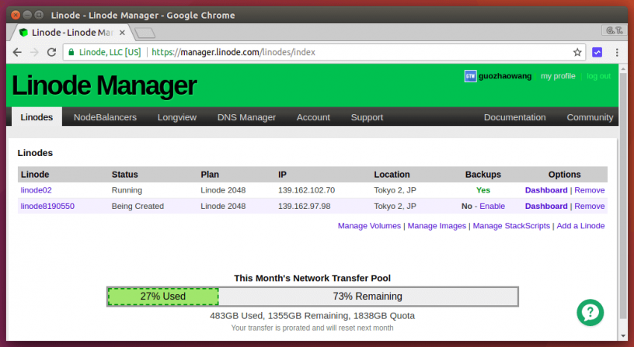Open Manage StackScripts link

(x=511, y=226)
